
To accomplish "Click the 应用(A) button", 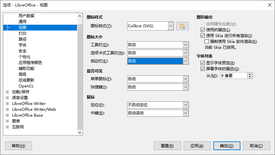I will (197, 146).
